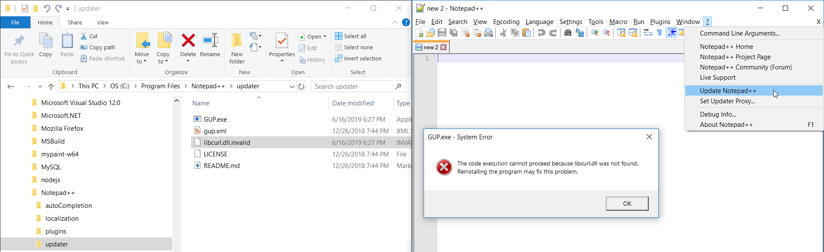The image size is (824, 252).
Task: Zoom out using the Notepad++ magnifier icon
Action: (606, 33)
